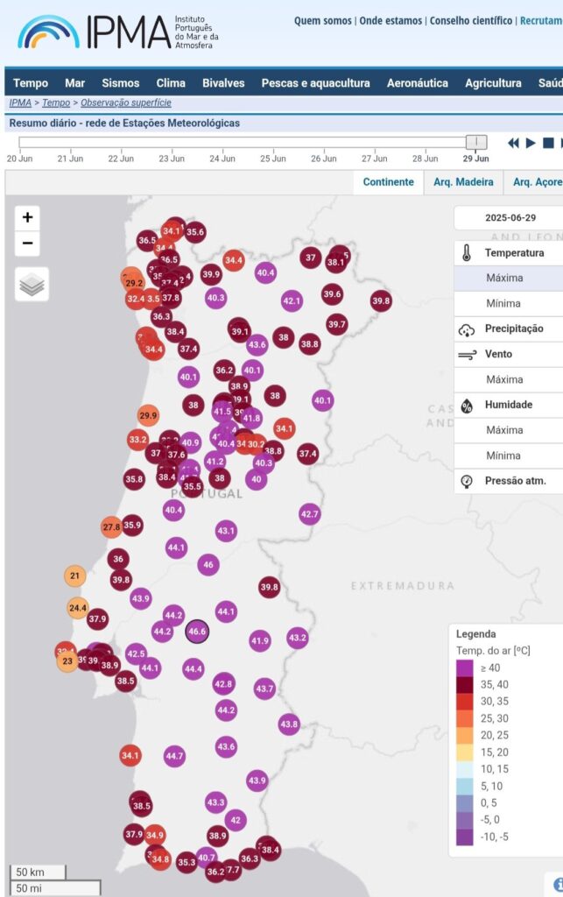Viewport: 563px width, 897px height.
Task: Click the ≥ 40 legend color swatch
Action: 465,668
